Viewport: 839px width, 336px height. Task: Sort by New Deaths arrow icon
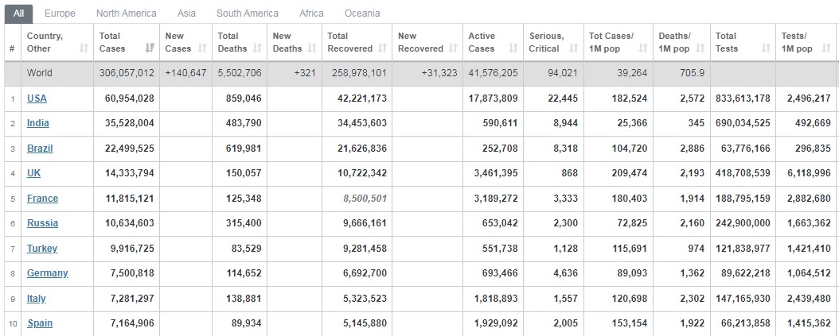(x=313, y=48)
